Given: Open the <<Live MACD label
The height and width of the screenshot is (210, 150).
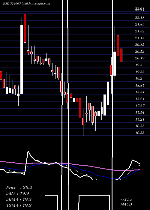Looking at the screenshot, I should (126, 202).
